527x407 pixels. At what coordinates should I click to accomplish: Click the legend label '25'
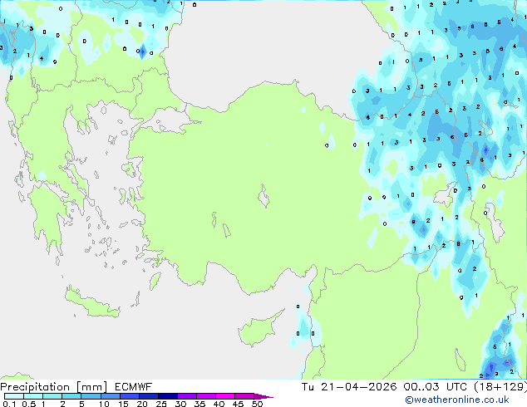[x=161, y=404]
